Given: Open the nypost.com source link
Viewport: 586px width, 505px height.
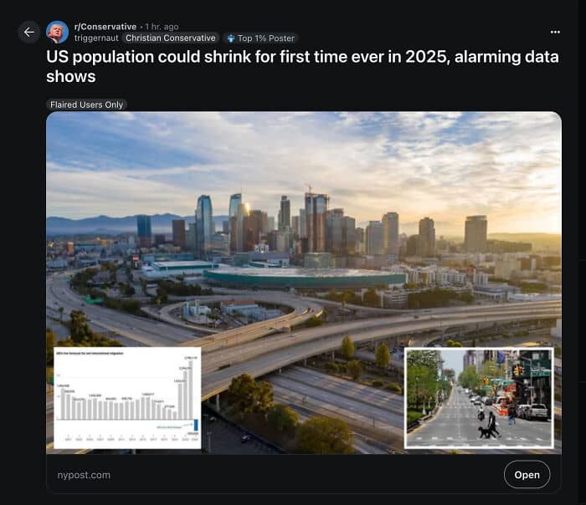Looking at the screenshot, I should pyautogui.click(x=84, y=475).
